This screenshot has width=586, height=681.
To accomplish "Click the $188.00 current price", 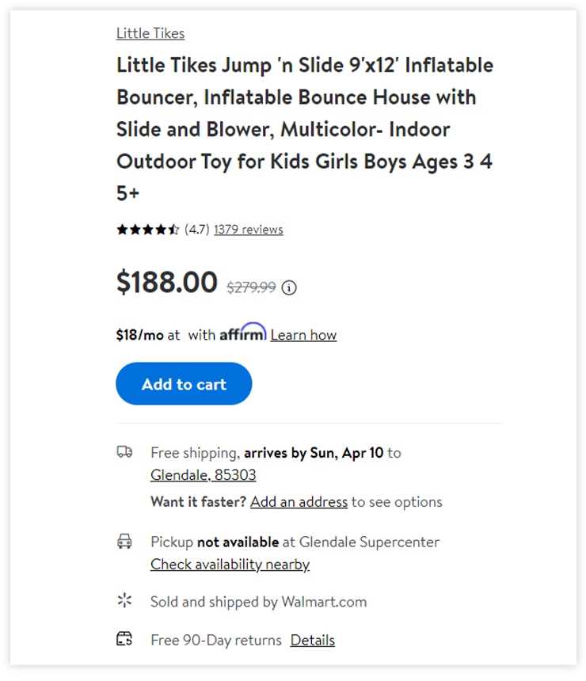I will (x=167, y=283).
